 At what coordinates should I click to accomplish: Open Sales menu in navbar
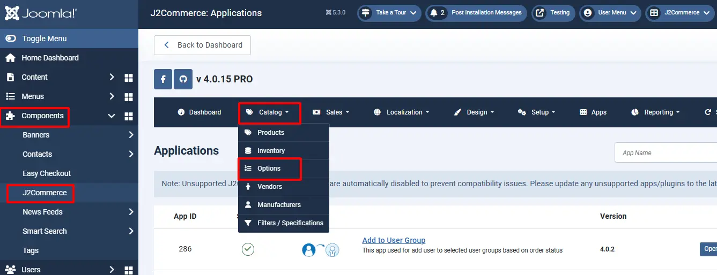[x=331, y=112]
